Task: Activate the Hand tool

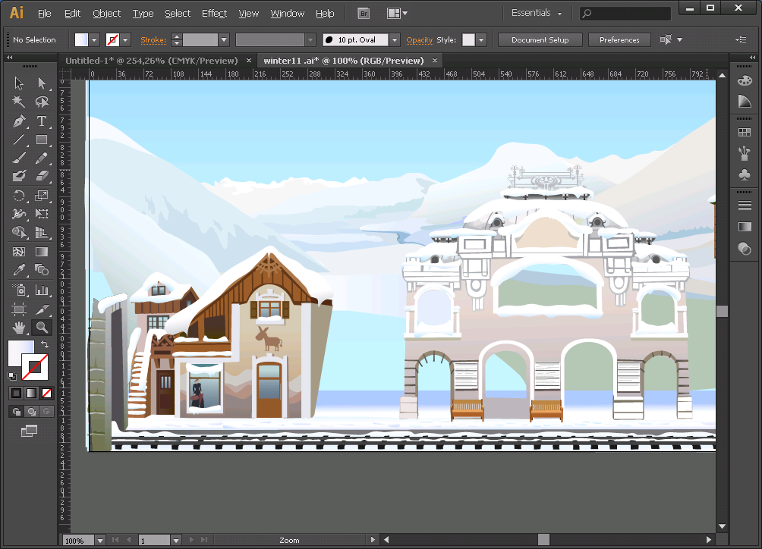Action: click(19, 328)
